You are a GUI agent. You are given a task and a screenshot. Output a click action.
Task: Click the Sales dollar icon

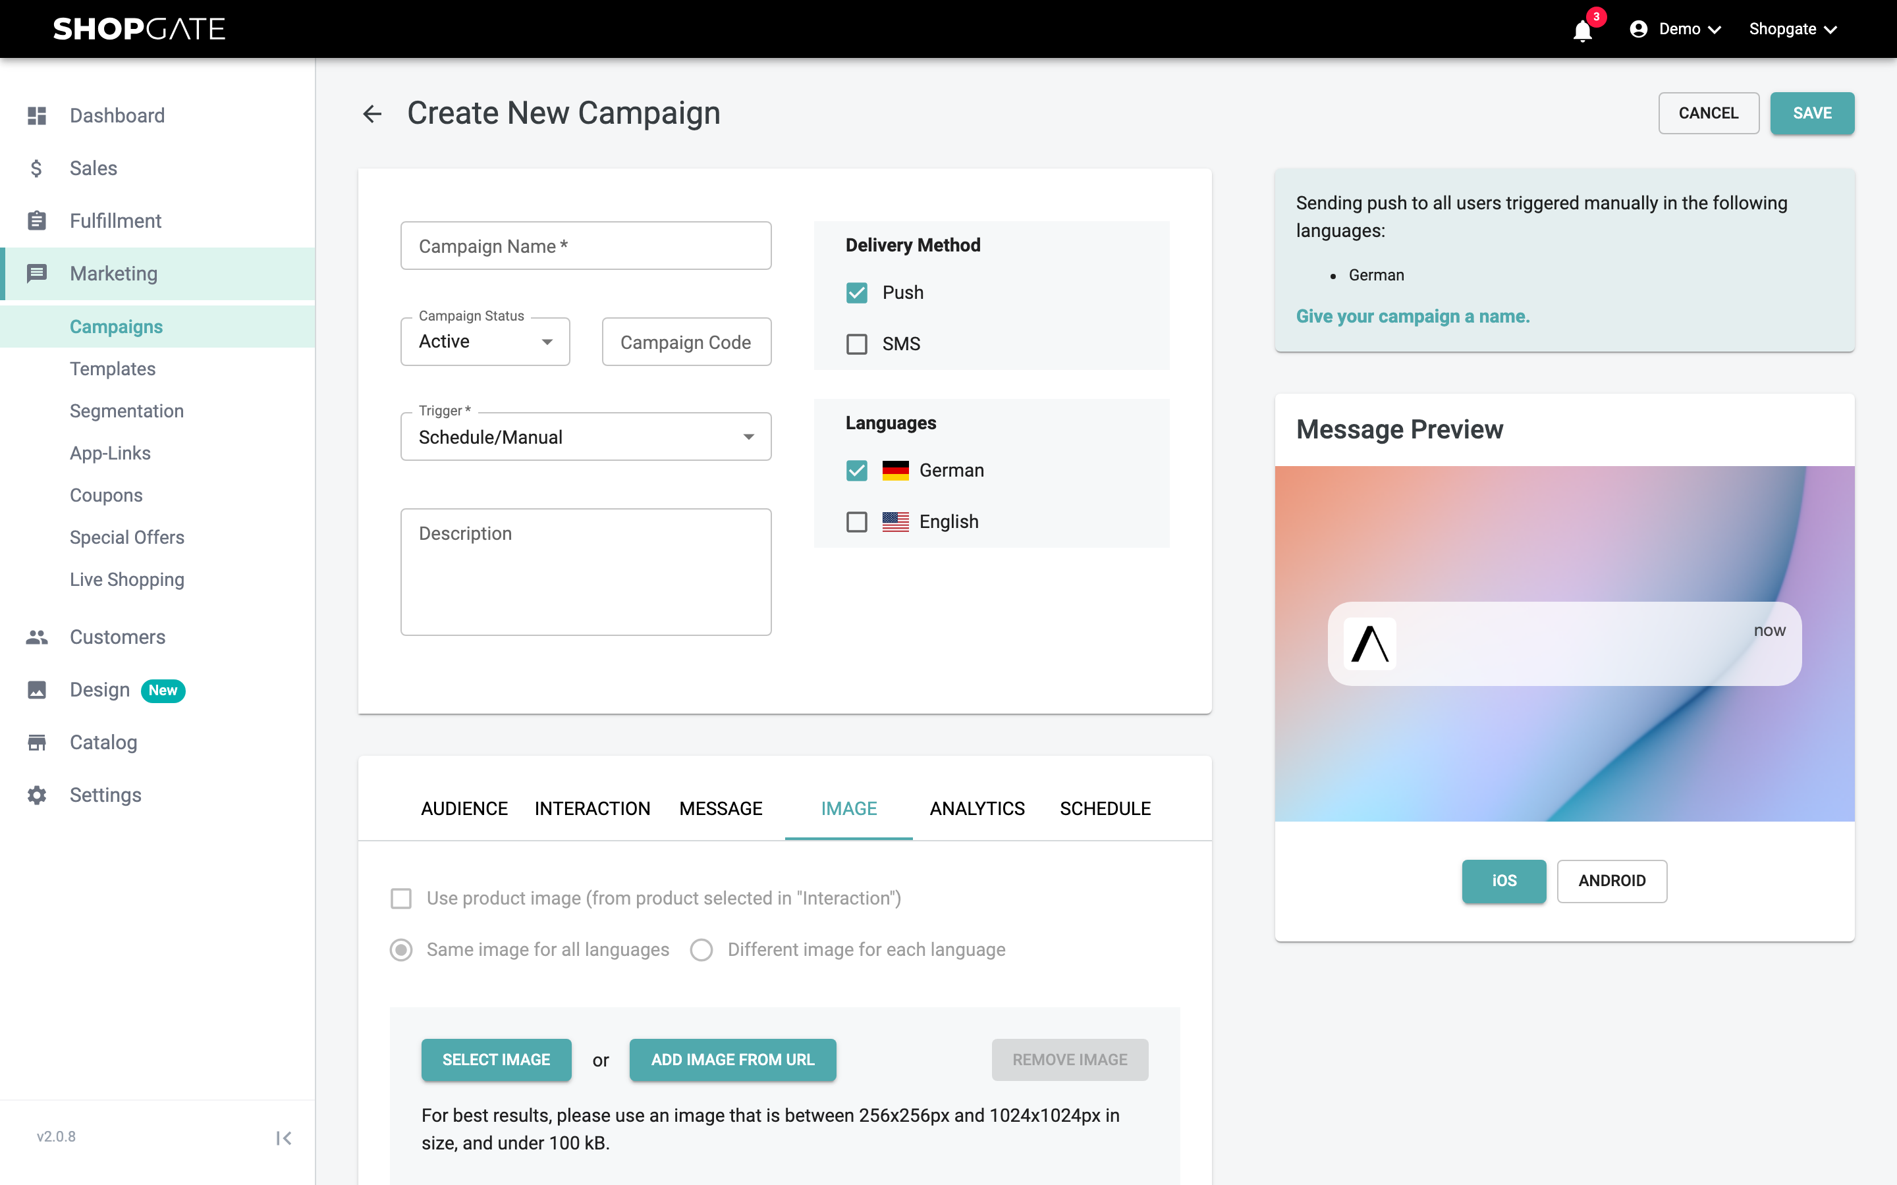(x=37, y=168)
